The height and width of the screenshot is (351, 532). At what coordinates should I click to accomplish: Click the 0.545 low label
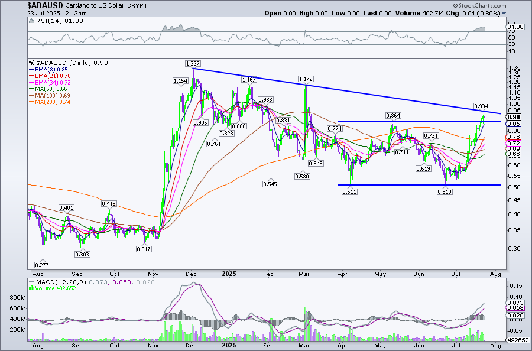coord(270,184)
